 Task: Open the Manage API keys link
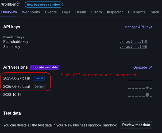(x=138, y=27)
